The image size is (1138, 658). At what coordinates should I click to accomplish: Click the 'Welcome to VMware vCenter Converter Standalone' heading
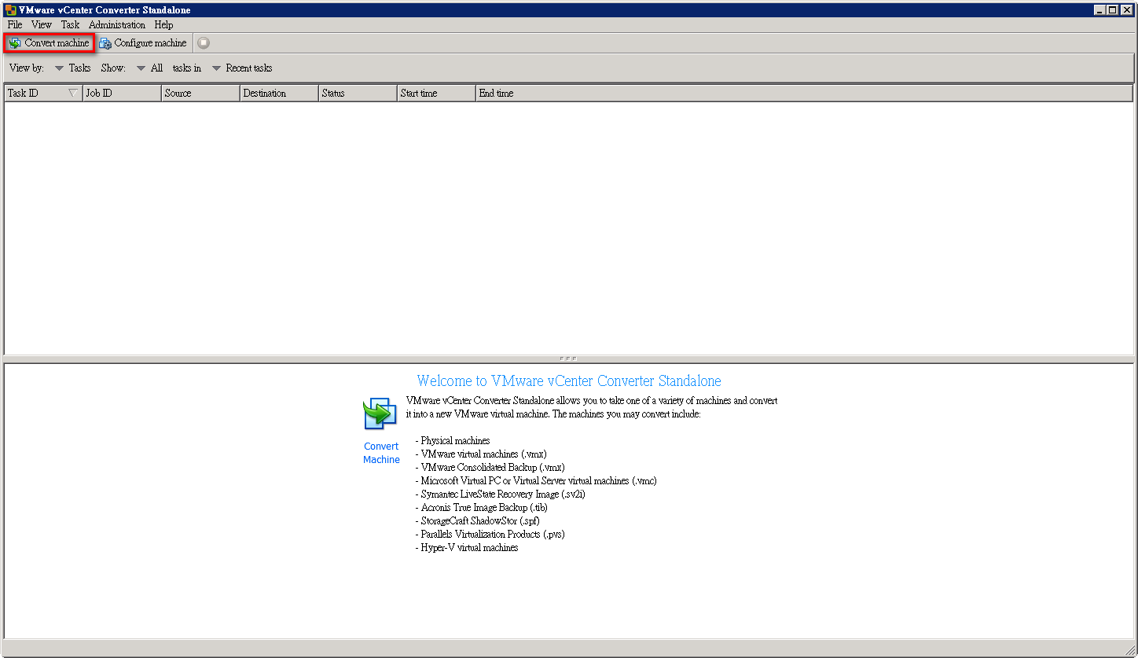click(569, 381)
